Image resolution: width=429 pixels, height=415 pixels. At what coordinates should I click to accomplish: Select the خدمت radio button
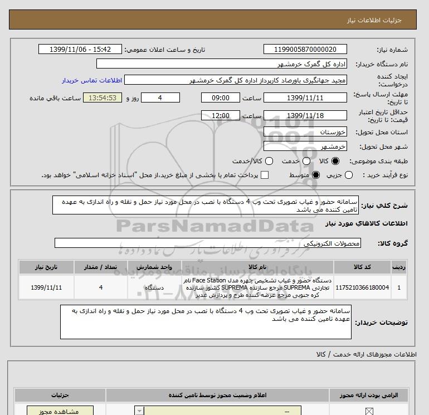[x=306, y=161]
